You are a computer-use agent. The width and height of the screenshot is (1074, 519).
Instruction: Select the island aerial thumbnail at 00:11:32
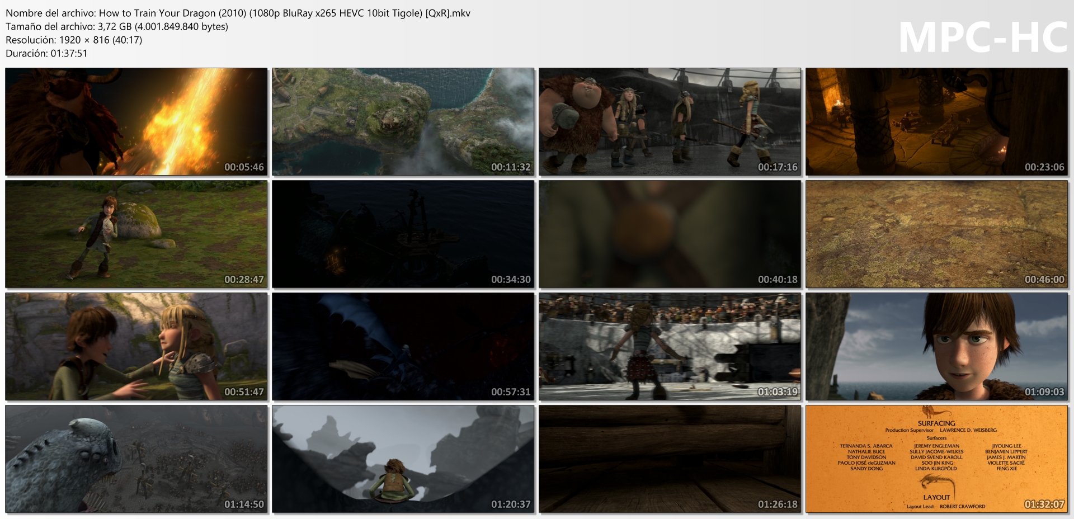click(x=403, y=122)
